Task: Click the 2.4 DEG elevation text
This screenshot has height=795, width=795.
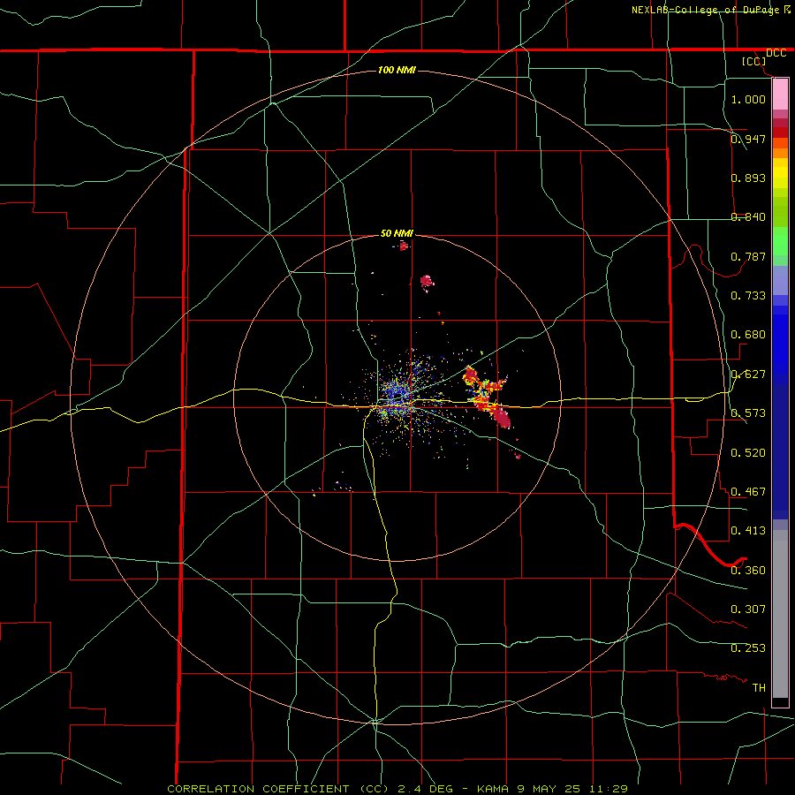Action: tap(426, 789)
